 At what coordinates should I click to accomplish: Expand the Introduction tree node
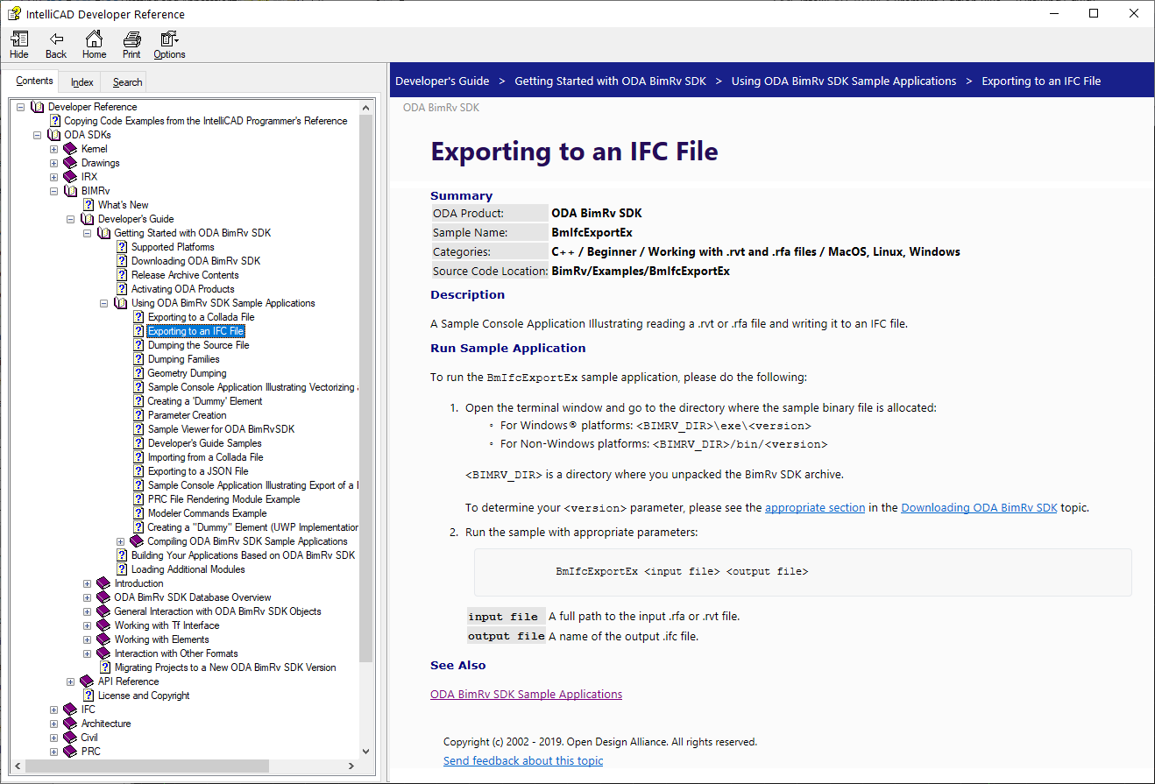coord(87,583)
